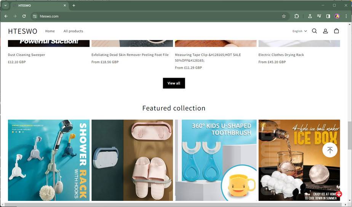Click the scroll-to-top arrow button
352x207 pixels.
pos(330,150)
